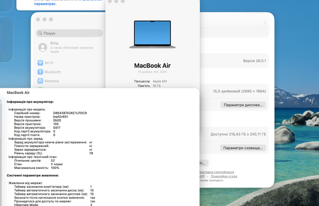319x206 pixels.
Task: Select Wi-Fi label in Settings sidebar
Action: pyautogui.click(x=49, y=63)
